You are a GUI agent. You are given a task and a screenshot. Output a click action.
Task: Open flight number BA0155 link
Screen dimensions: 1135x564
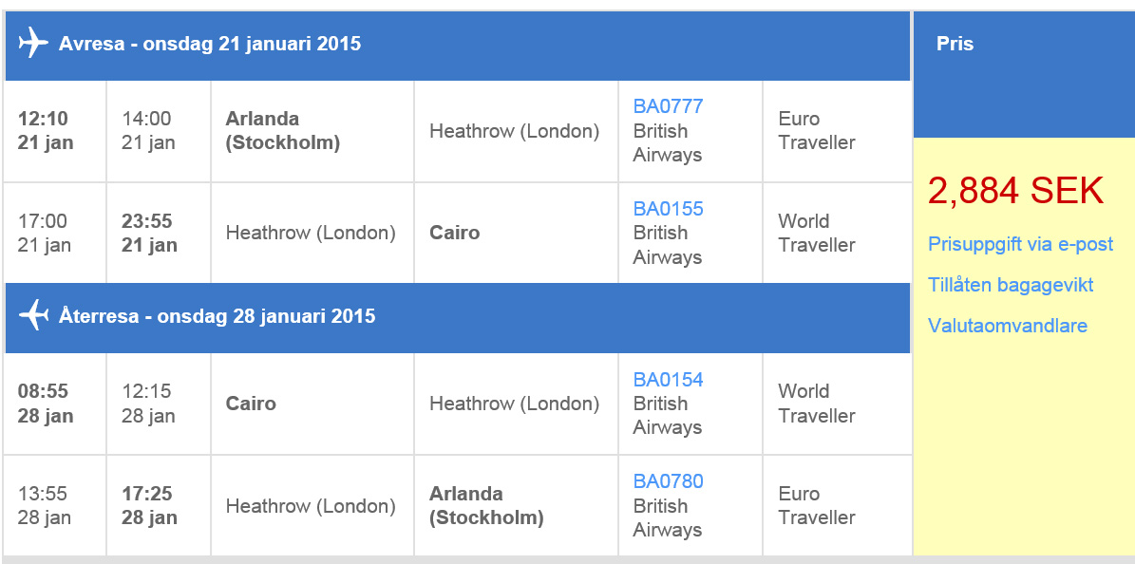point(668,209)
